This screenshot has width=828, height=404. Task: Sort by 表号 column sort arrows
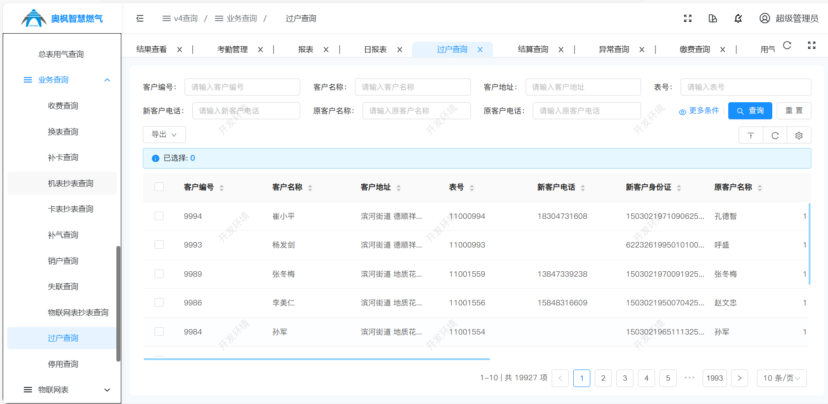472,188
